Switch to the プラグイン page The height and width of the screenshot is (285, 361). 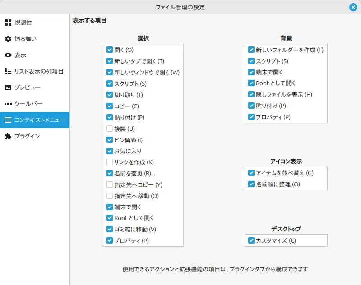[x=35, y=136]
